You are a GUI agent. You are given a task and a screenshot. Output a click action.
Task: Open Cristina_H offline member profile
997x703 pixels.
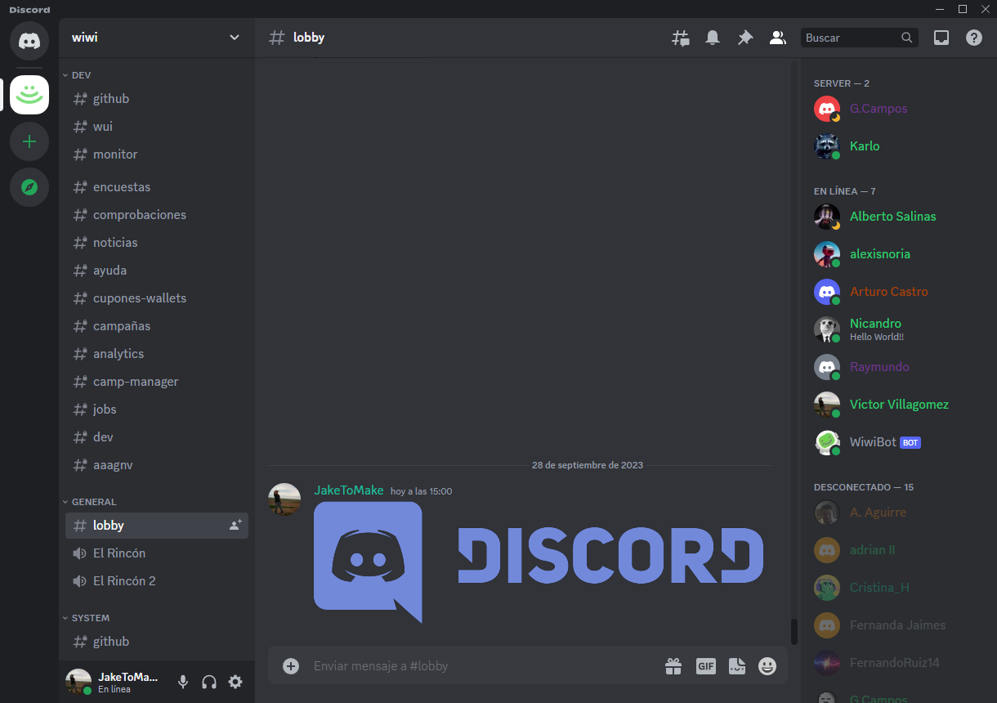pyautogui.click(x=897, y=588)
